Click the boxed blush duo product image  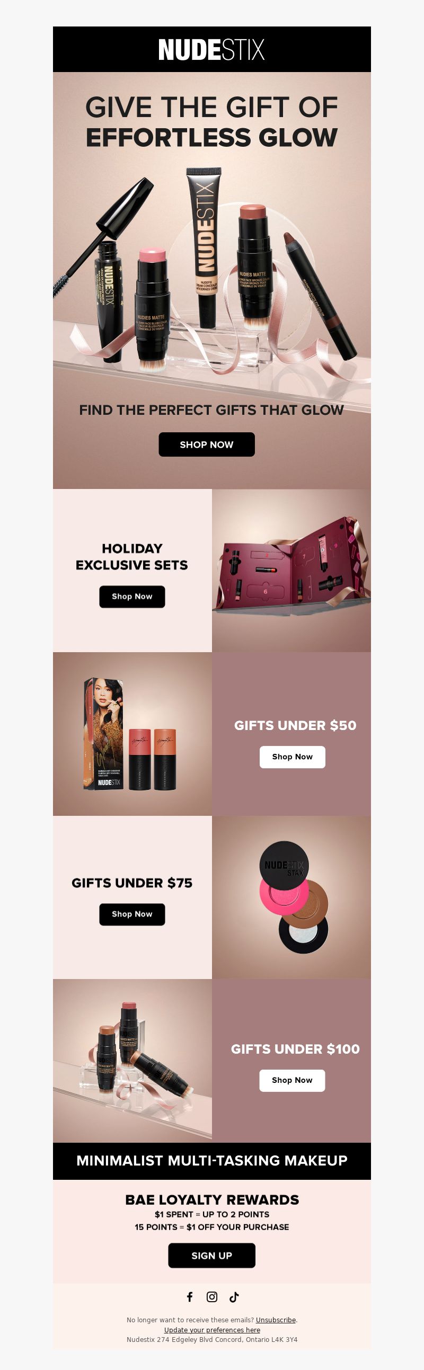coord(132,734)
